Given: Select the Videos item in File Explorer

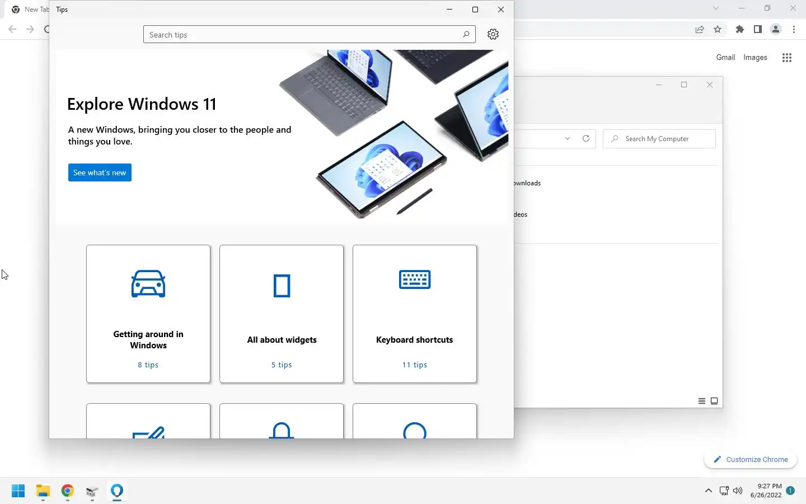Looking at the screenshot, I should (521, 214).
